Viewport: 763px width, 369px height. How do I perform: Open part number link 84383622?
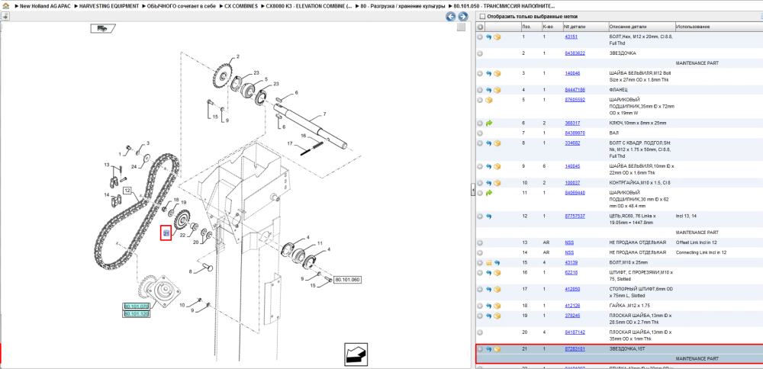[x=575, y=53]
